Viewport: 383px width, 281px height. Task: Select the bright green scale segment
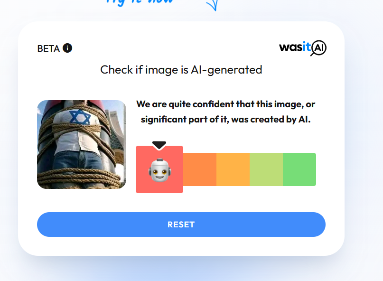pyautogui.click(x=299, y=169)
